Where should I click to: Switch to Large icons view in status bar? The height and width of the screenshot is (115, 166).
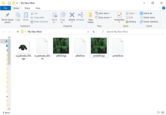163,112
